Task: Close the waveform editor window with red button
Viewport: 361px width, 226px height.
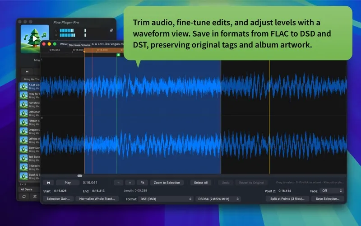Action: [44, 44]
